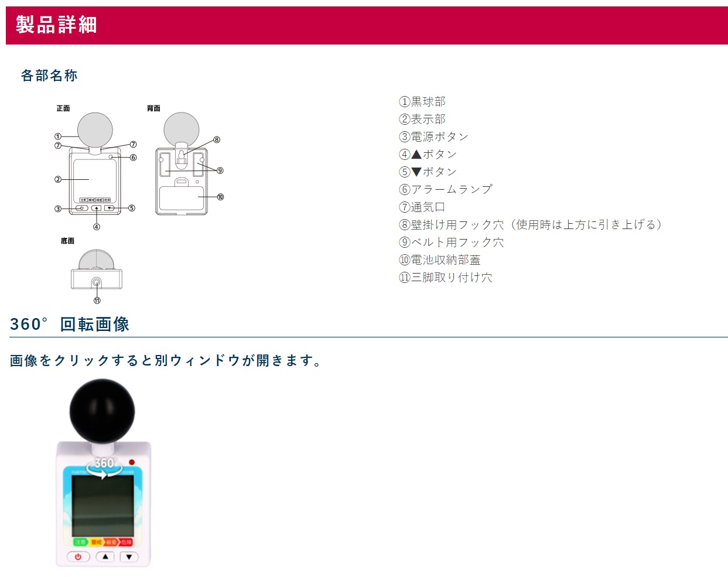Select the power icon ③ in the 正面 diagram
The image size is (728, 577).
tap(82, 208)
